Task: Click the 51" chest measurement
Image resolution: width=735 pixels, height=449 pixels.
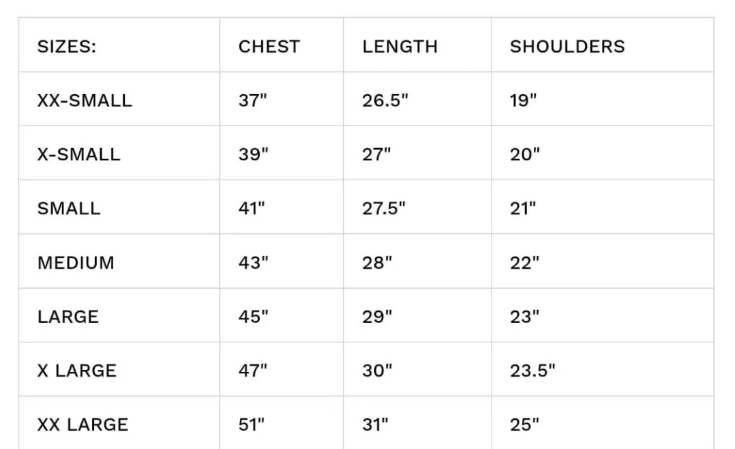Action: coord(252,424)
